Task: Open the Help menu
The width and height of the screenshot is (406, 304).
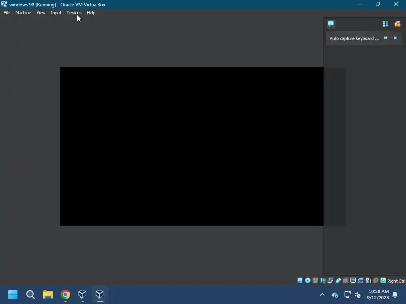Action: [x=91, y=13]
